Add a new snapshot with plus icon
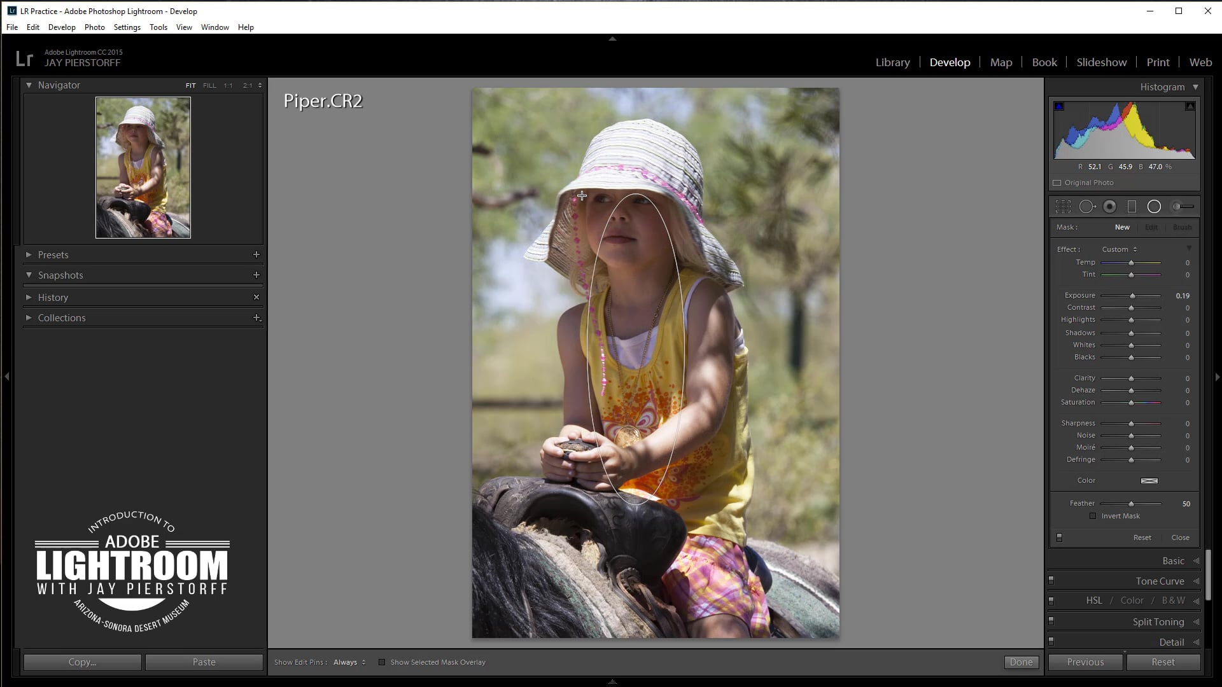The height and width of the screenshot is (687, 1222). point(256,275)
